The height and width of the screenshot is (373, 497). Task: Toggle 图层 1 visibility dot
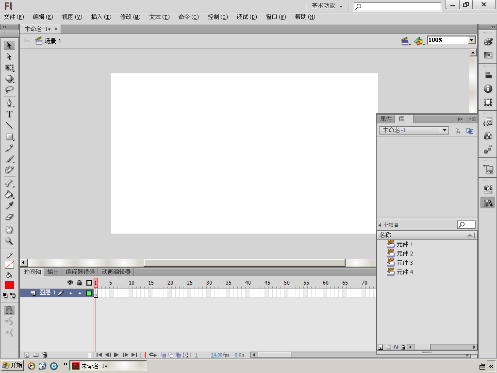(70, 293)
